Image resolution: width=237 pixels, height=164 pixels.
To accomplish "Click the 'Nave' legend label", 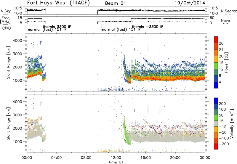I will pos(225,20).
